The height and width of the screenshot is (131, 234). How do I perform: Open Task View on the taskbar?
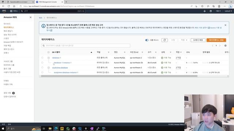coord(44,128)
